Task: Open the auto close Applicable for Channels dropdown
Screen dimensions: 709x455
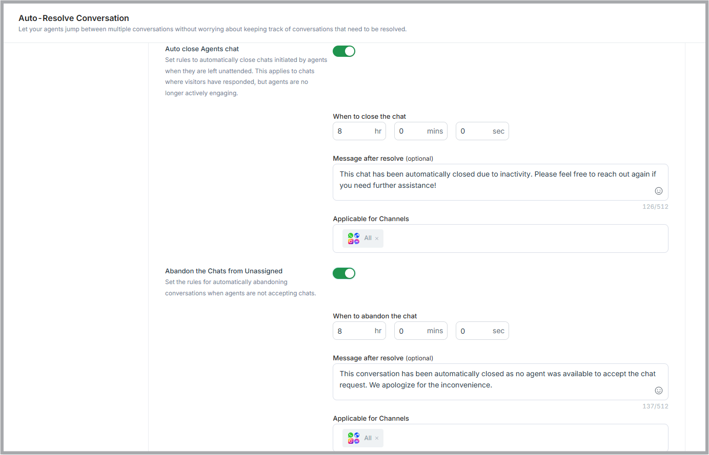Action: pyautogui.click(x=500, y=239)
